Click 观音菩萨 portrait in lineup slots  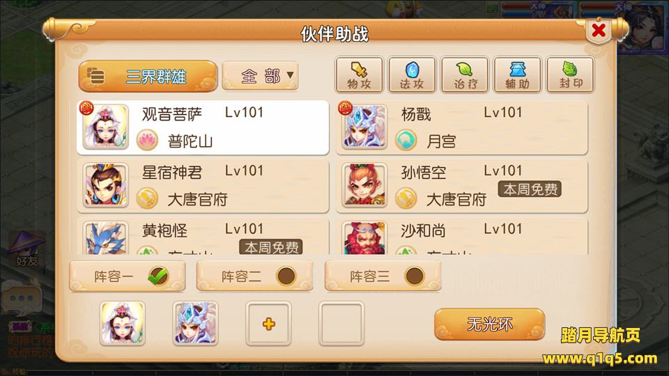pos(123,324)
